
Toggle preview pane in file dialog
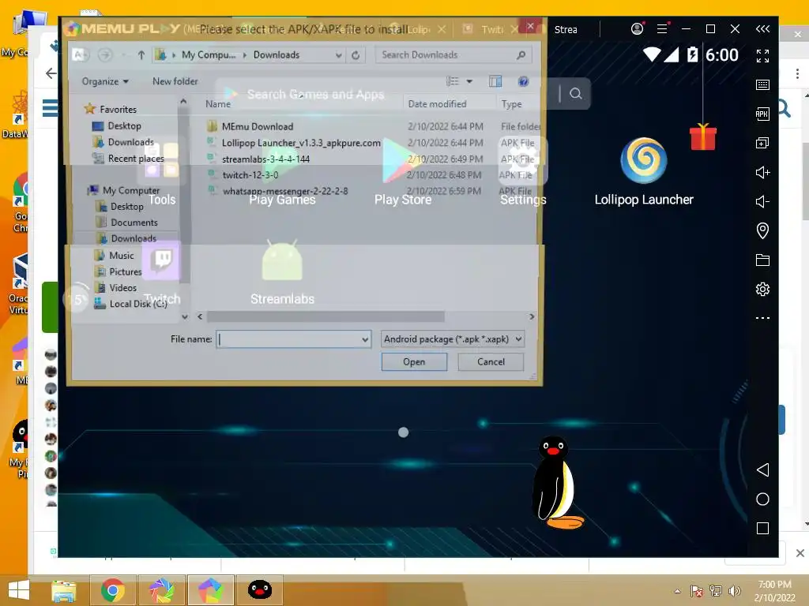(495, 81)
